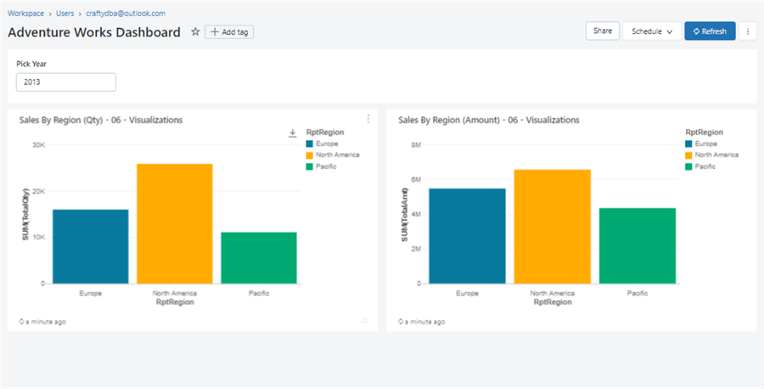Screen dimensions: 764x389
Task: Click the Sales By Region (Qty) title
Action: 101,120
